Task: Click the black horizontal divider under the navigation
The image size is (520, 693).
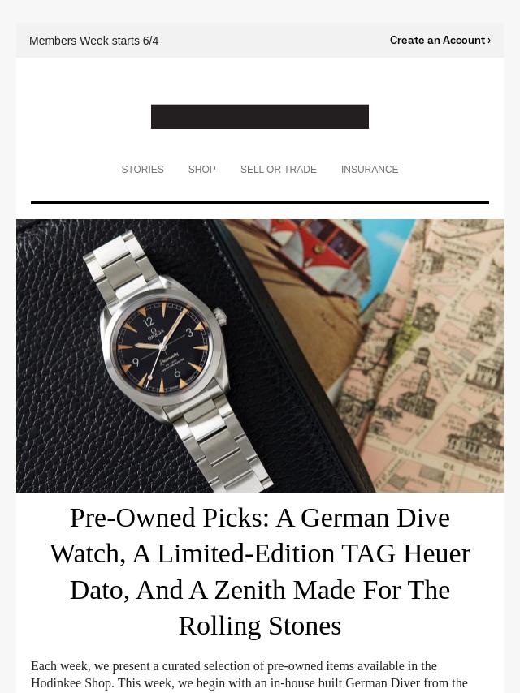Action: [260, 203]
